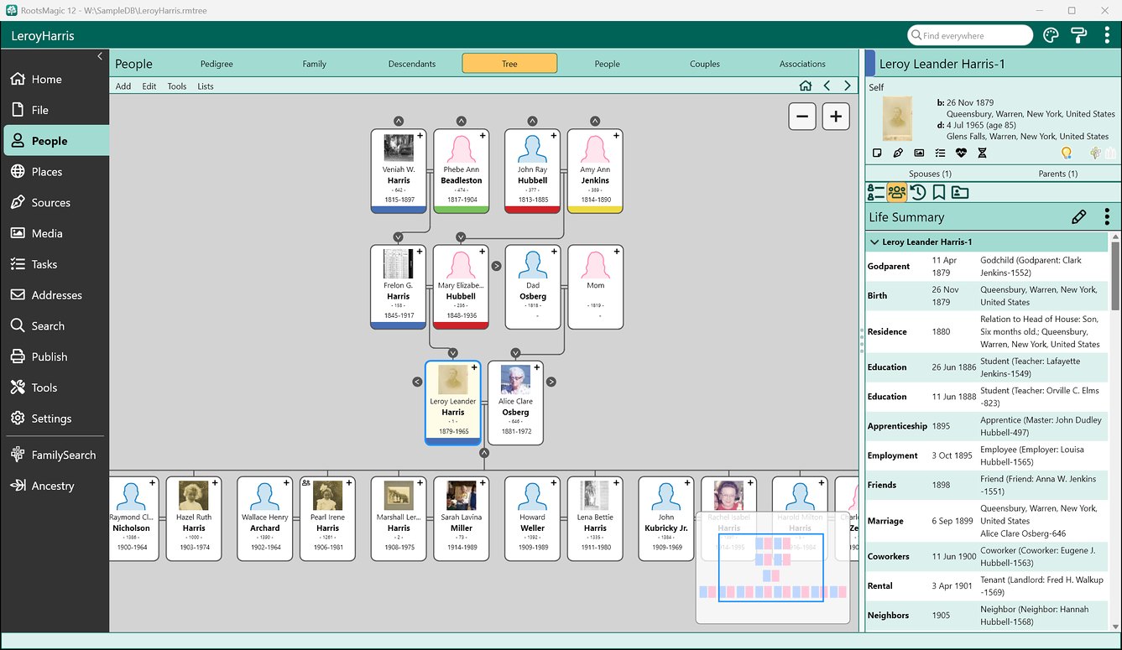Viewport: 1122px width, 650px height.
Task: Expand ancestors above Phebe Ann Beadleston
Action: pos(461,122)
